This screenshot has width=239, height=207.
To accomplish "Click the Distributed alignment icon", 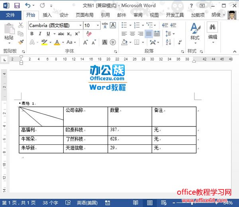I will tap(157, 34).
